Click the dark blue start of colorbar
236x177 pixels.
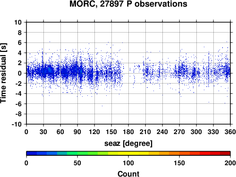(x=32, y=153)
